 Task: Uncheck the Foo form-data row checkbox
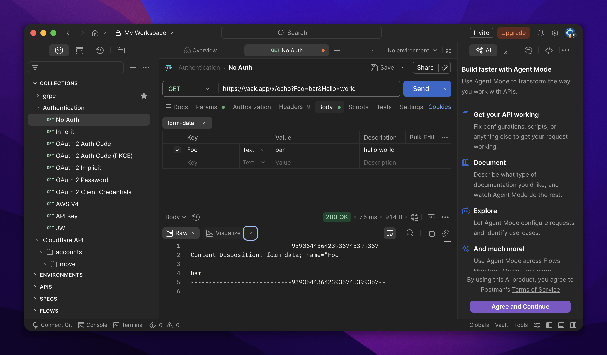coord(177,150)
